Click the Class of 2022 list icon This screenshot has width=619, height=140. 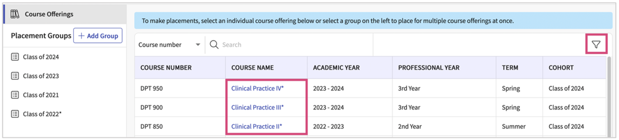click(15, 114)
